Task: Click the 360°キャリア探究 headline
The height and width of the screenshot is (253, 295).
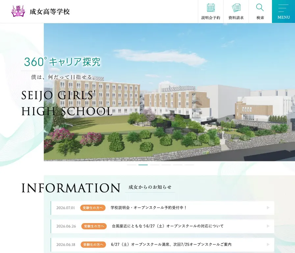Action: (x=62, y=62)
